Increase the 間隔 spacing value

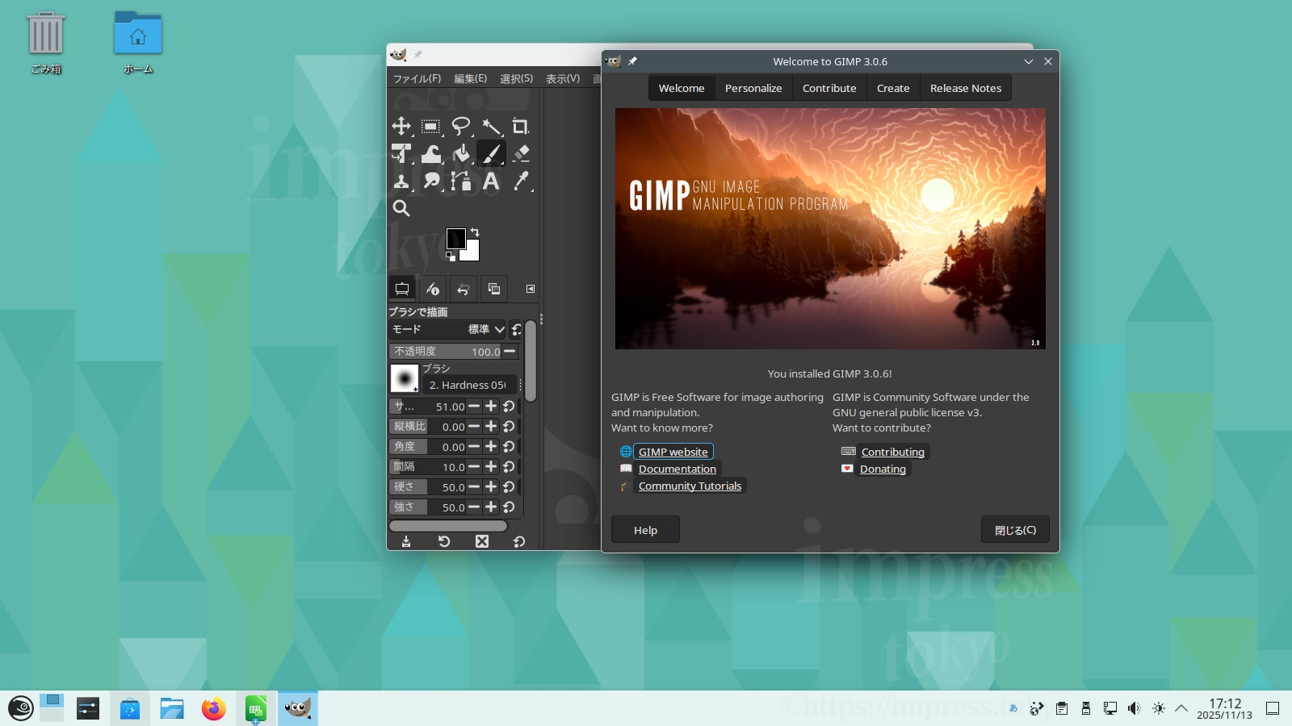point(490,466)
